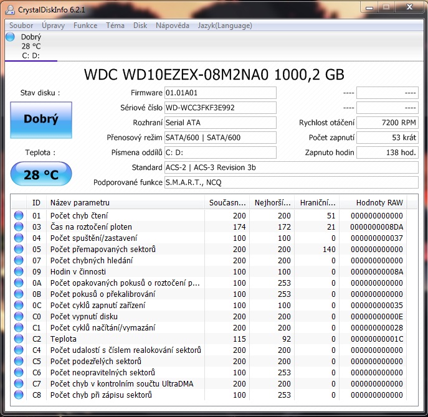Open the Funkce menu
This screenshot has width=428, height=417.
(x=85, y=26)
